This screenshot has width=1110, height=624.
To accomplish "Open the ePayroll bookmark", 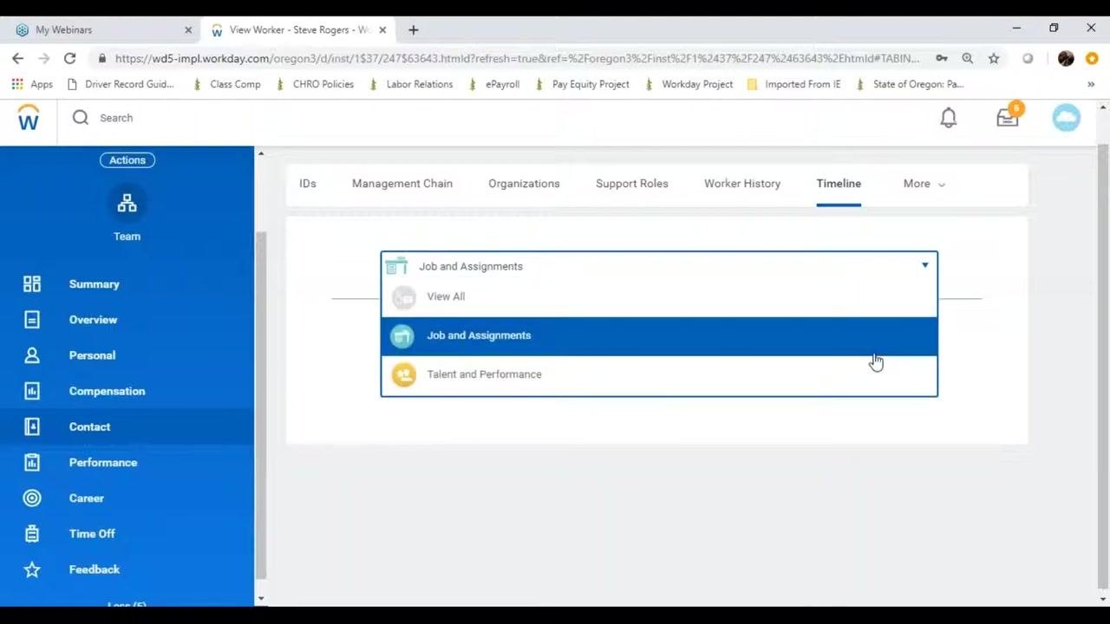I will coord(493,84).
